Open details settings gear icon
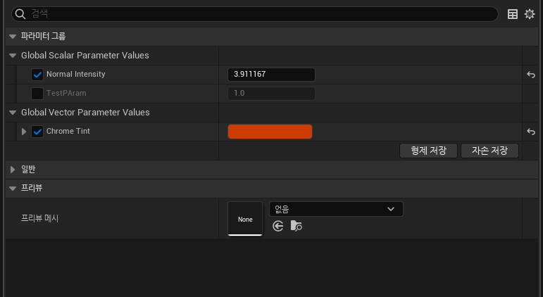The width and height of the screenshot is (543, 297). click(530, 14)
